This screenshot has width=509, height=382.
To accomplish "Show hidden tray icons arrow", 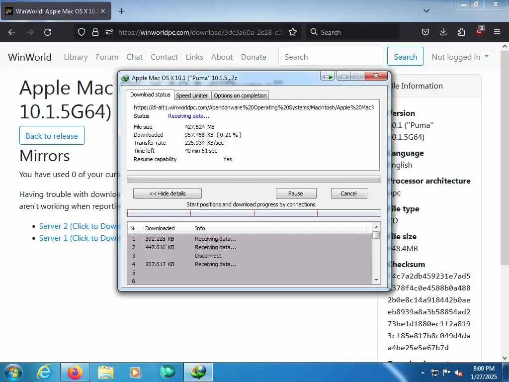I will [x=423, y=373].
